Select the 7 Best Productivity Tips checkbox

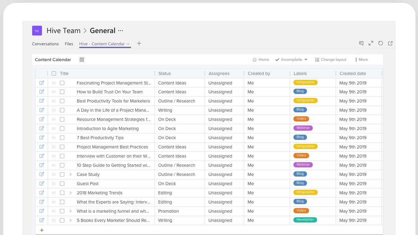click(x=62, y=138)
